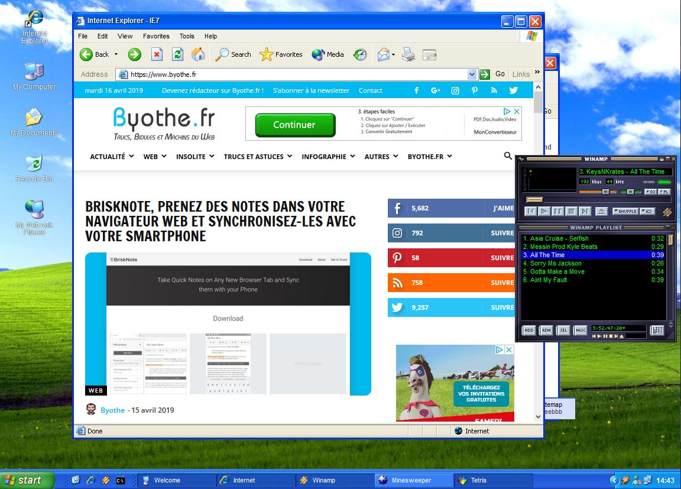Click the Winamp song seek bar
This screenshot has height=489, width=681.
tap(598, 200)
